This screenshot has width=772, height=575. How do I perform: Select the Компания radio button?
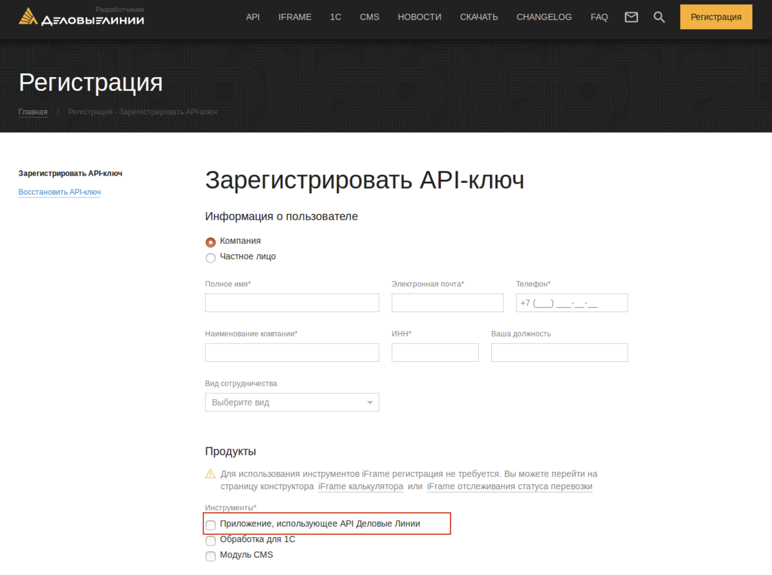[x=211, y=242]
